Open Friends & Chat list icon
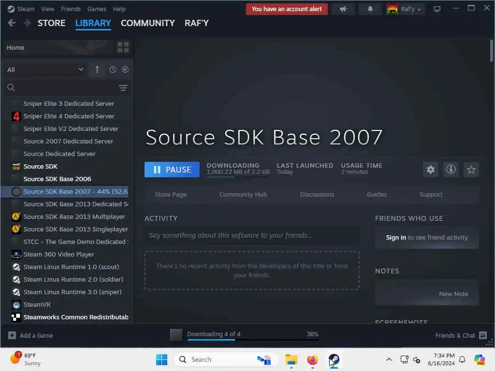This screenshot has width=495, height=371. (483, 335)
